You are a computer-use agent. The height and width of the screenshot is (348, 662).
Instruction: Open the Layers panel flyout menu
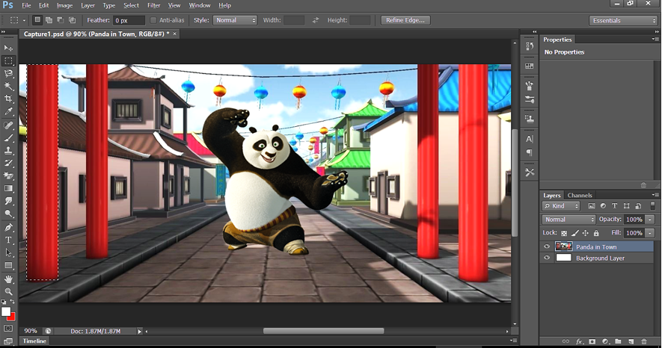pos(655,195)
